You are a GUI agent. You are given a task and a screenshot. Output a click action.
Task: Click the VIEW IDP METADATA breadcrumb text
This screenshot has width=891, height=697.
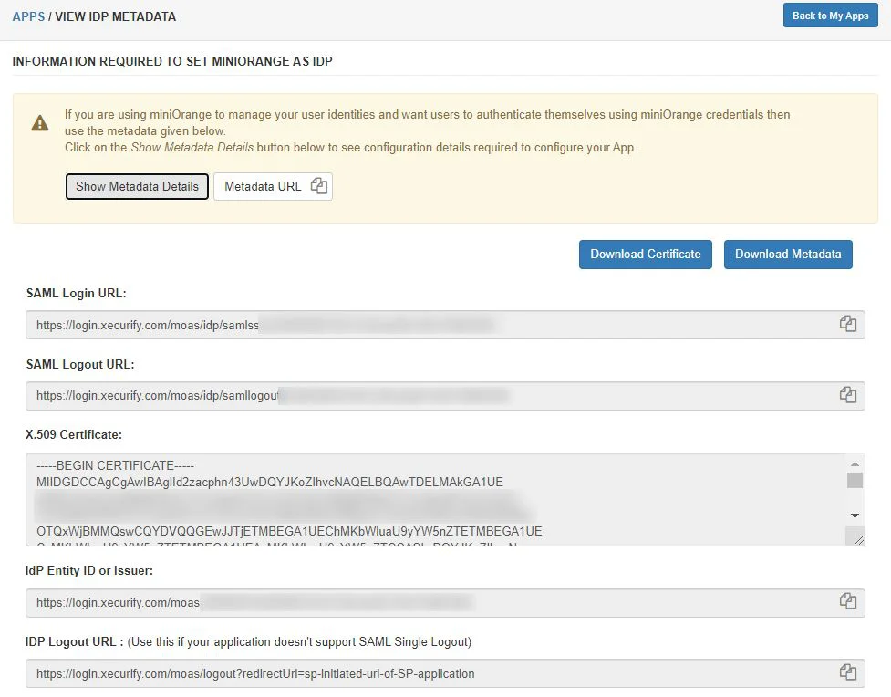[115, 16]
